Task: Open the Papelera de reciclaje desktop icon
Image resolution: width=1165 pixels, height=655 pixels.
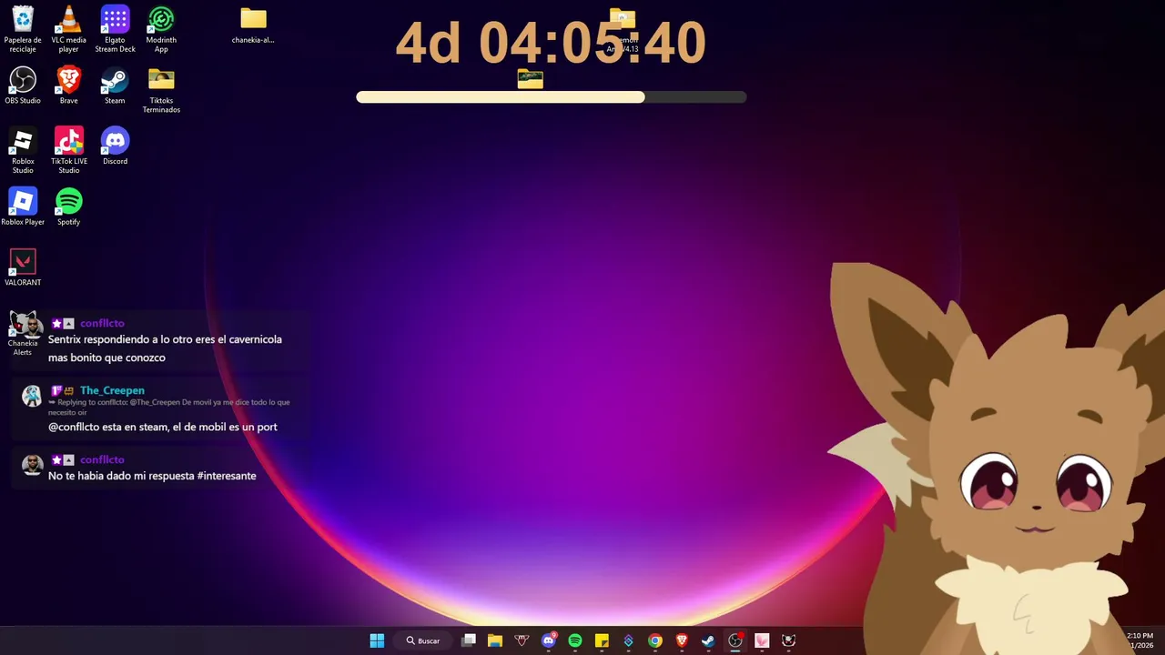Action: (23, 28)
